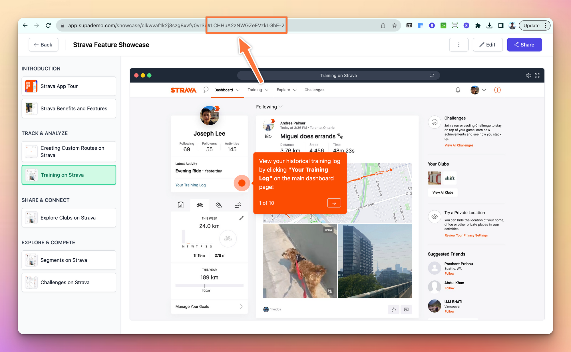The height and width of the screenshot is (352, 571).
Task: Click the this-year progress bar
Action: pos(209,285)
